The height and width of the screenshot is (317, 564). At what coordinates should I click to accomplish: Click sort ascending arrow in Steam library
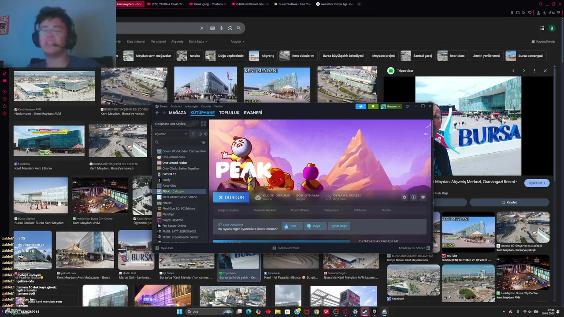pyautogui.click(x=193, y=134)
